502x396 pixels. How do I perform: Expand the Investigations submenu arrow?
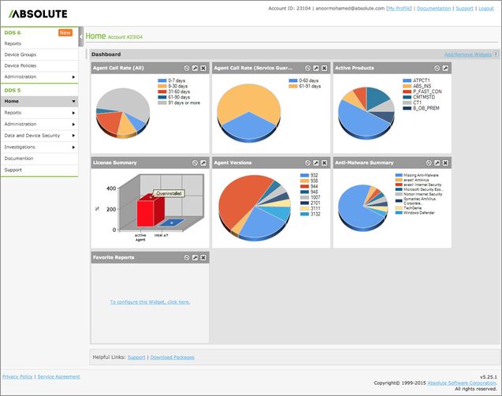click(73, 147)
